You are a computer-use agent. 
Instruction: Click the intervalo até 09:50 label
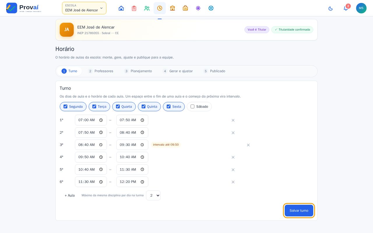click(x=166, y=145)
